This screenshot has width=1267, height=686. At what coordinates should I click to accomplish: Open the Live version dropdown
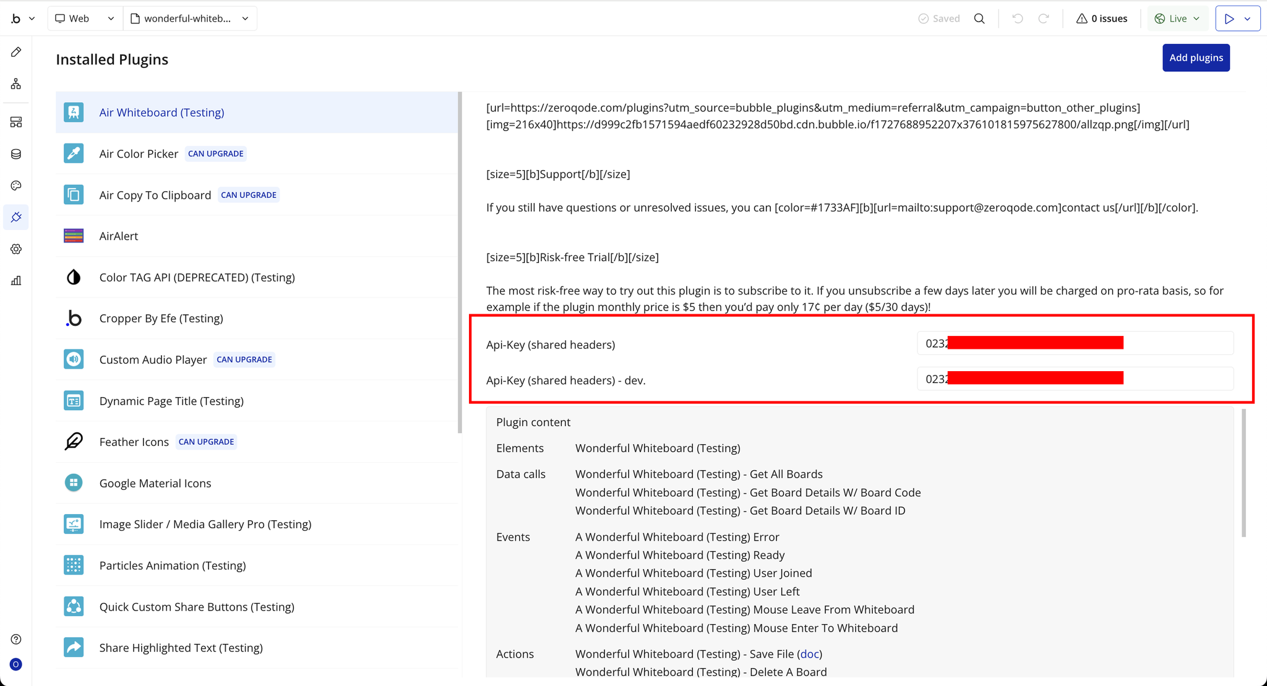(x=1177, y=19)
